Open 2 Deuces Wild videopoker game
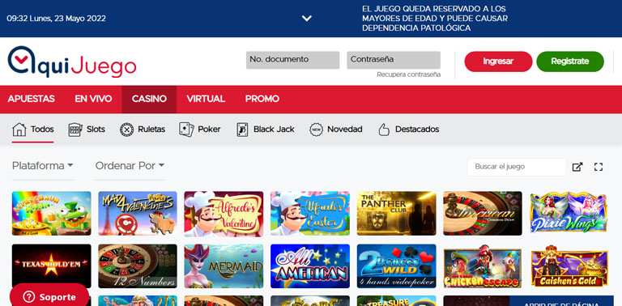The width and height of the screenshot is (622, 306). tap(396, 266)
